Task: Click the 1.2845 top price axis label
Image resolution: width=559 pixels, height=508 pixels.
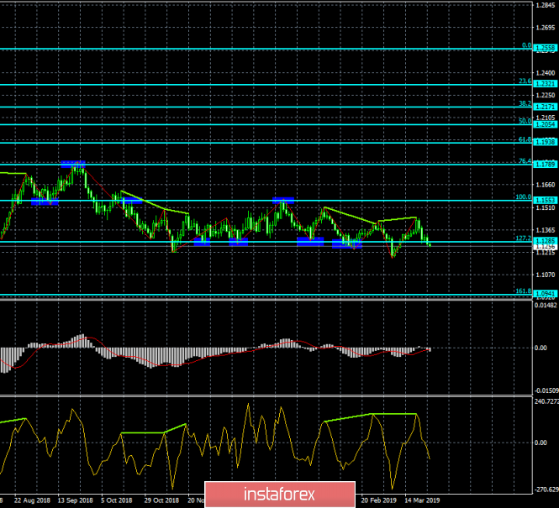Action: (546, 6)
